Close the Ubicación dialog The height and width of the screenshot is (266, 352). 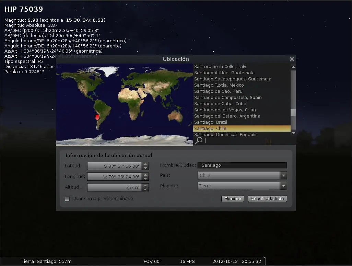click(292, 59)
